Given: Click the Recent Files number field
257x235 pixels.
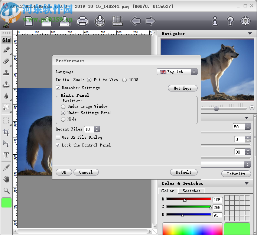Looking at the screenshot, I should pyautogui.click(x=89, y=129).
